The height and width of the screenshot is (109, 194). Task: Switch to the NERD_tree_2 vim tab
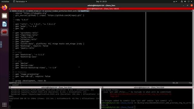(x=33, y=11)
